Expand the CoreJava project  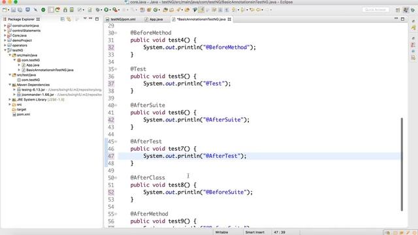pos(5,35)
